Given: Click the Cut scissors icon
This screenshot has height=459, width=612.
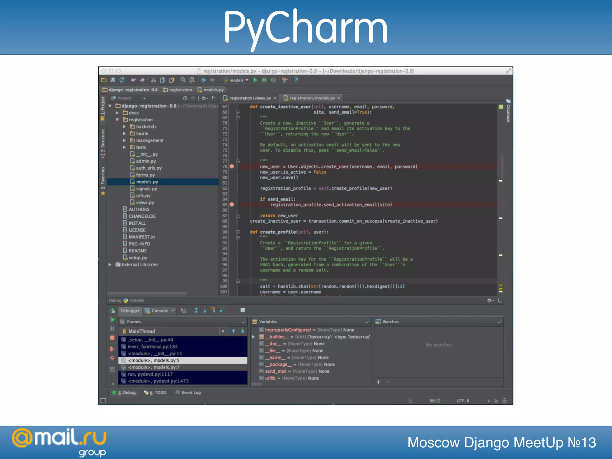Looking at the screenshot, I should 153,80.
